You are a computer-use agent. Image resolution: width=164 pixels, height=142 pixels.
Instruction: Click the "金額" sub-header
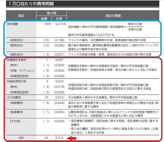pos(44,19)
